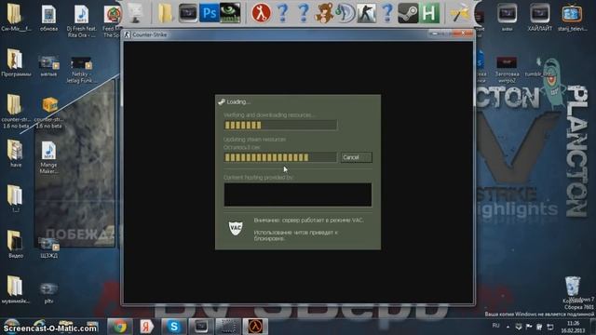
Task: Show hidden tray icons arrow
Action: pos(508,327)
